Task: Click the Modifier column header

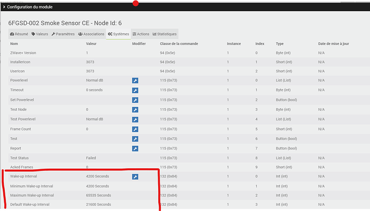Action: pos(139,43)
